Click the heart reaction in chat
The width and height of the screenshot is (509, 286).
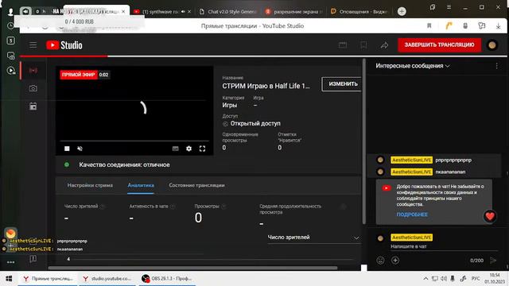(x=490, y=216)
